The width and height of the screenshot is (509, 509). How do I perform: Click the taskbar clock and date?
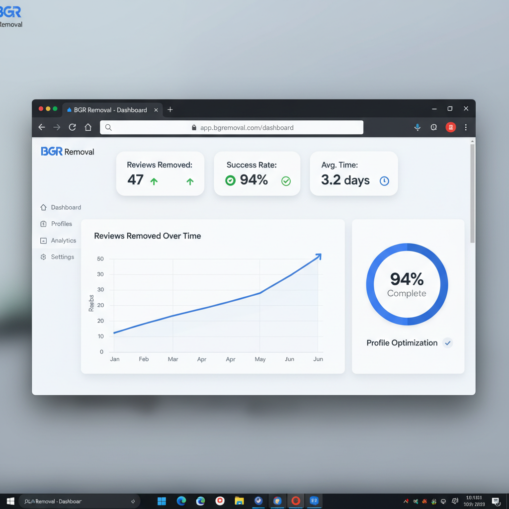click(474, 501)
